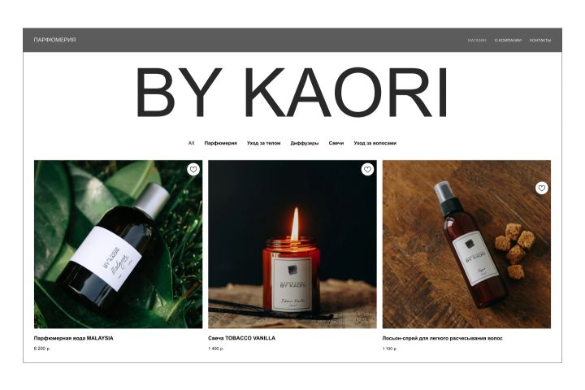The image size is (585, 390).
Task: Open Уход за волосами category
Action: 375,143
